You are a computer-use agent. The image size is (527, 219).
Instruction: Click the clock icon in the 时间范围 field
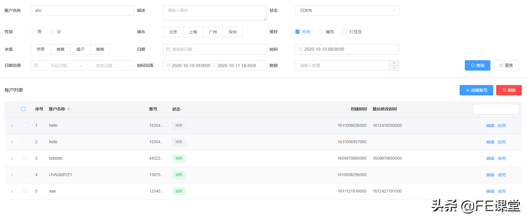(x=168, y=66)
